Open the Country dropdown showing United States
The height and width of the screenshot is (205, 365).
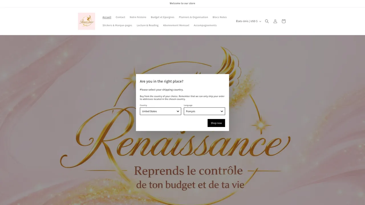(161, 111)
